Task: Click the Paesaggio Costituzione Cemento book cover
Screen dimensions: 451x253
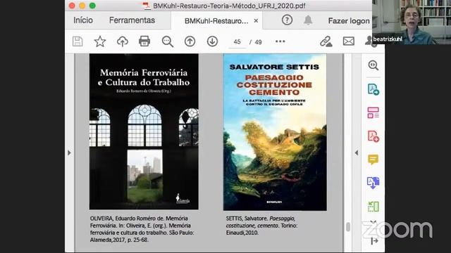Action: click(275, 132)
